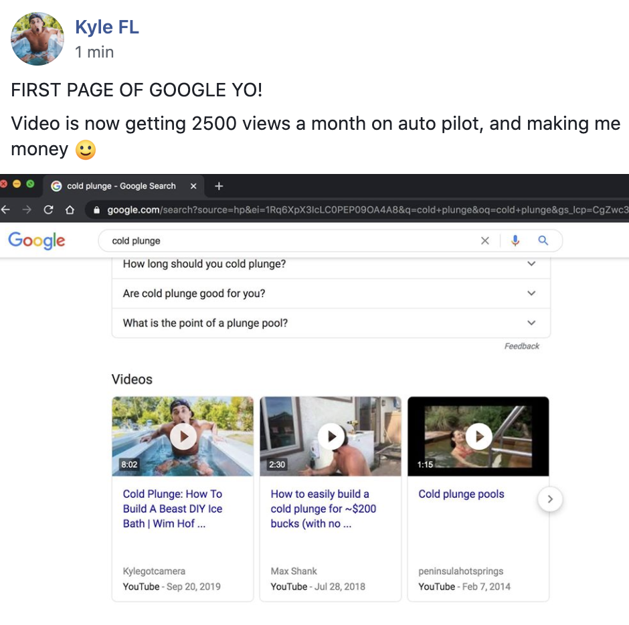Click the microphone voice search icon

pyautogui.click(x=515, y=241)
